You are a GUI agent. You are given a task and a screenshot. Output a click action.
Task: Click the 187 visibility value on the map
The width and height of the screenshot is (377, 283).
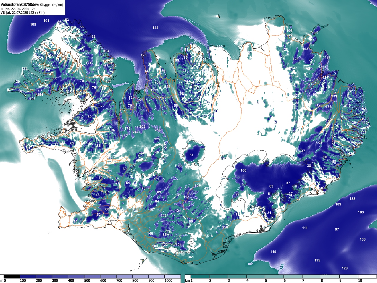pyautogui.click(x=125, y=136)
